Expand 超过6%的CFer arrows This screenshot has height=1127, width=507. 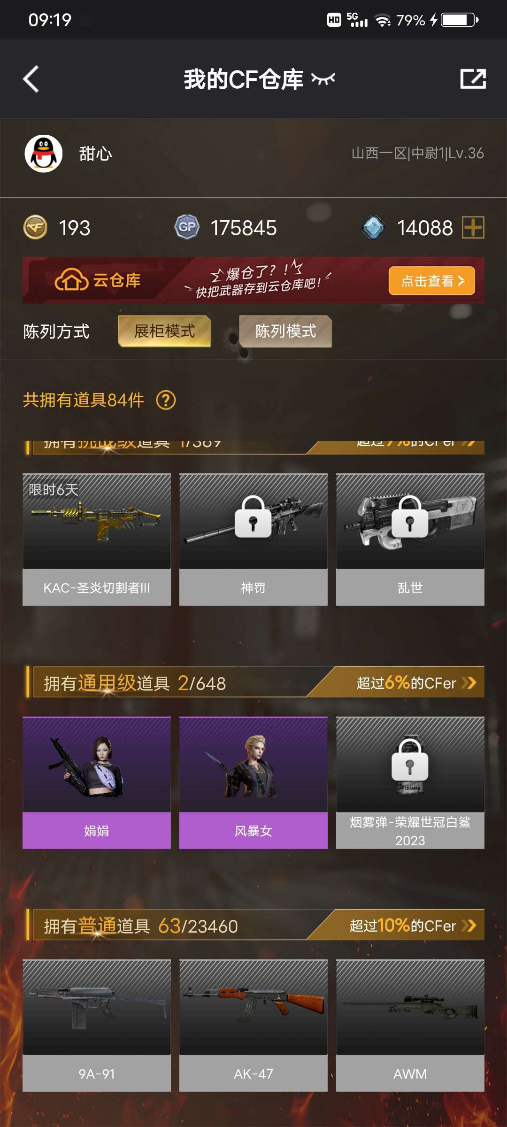pyautogui.click(x=469, y=683)
